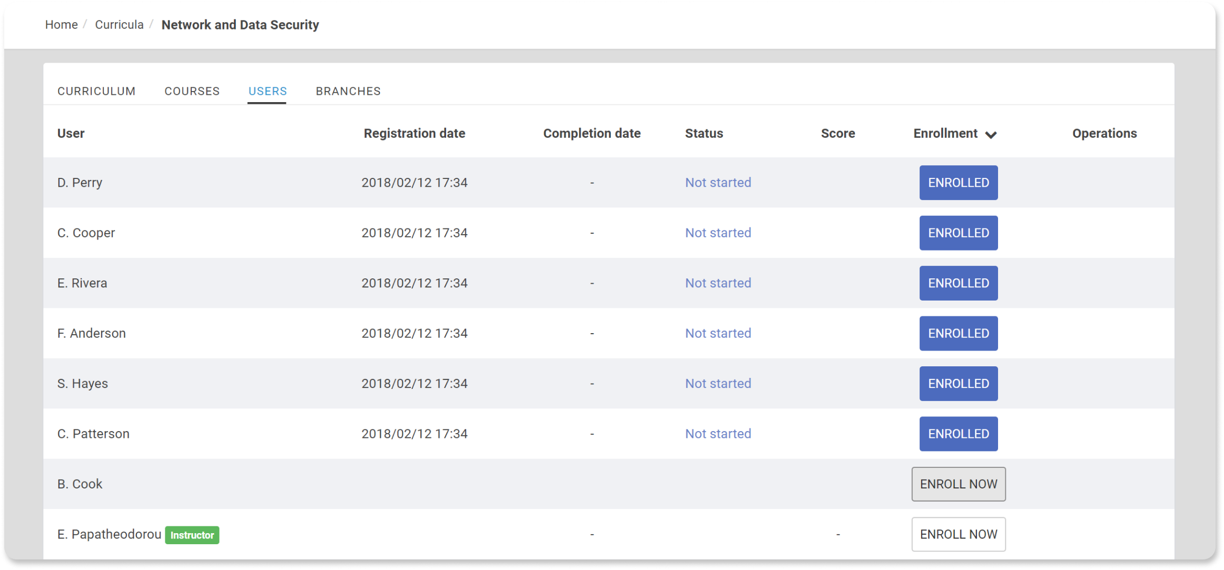Viewport: 1224px width, 570px height.
Task: Click S. Hayes's registration date cell
Action: 414,384
